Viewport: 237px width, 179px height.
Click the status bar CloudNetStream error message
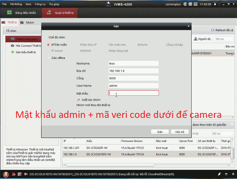[x=102, y=174]
